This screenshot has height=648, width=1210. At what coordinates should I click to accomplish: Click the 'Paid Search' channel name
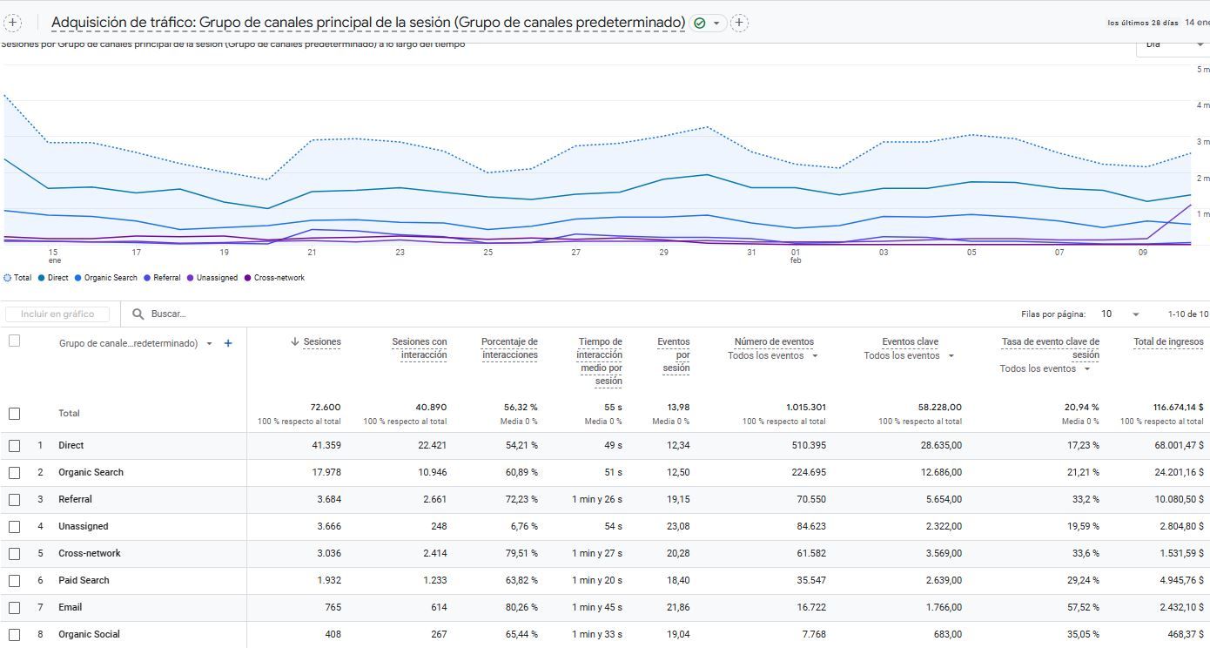84,580
